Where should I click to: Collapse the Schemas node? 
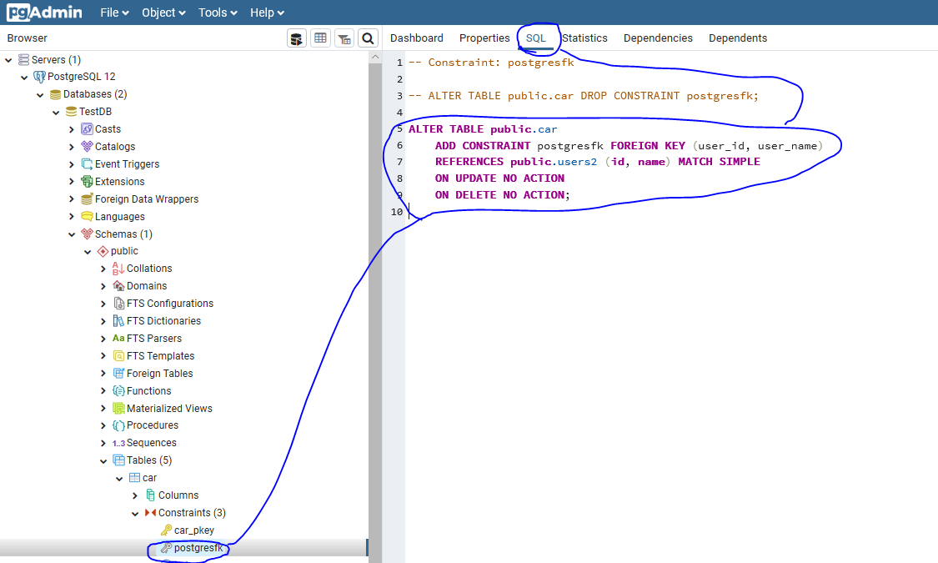(x=72, y=234)
